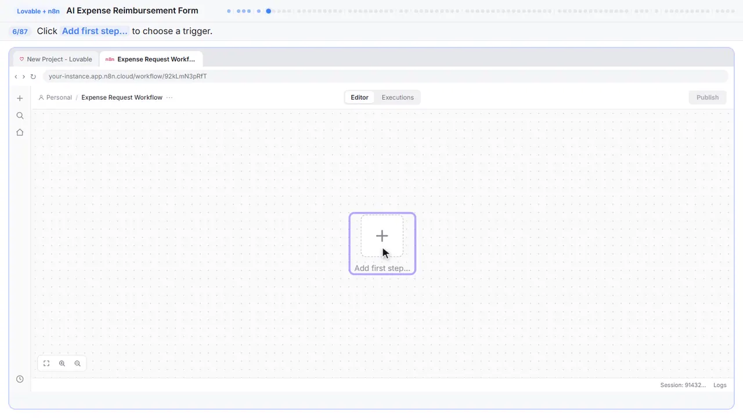The height and width of the screenshot is (418, 743).
Task: Click the Expense Request Workflow name in breadcrumb
Action: click(x=122, y=98)
